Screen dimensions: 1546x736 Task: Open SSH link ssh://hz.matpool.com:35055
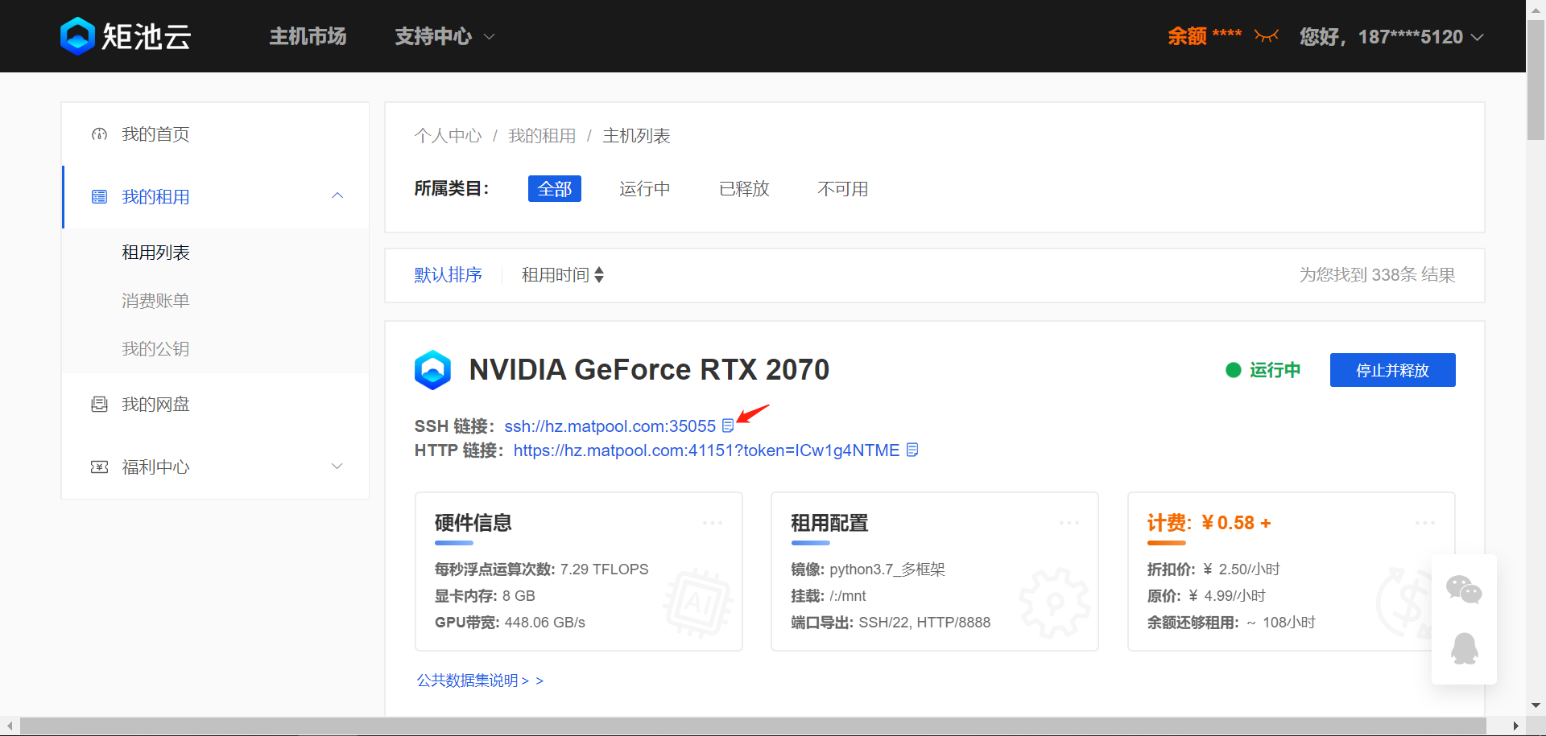tap(610, 426)
